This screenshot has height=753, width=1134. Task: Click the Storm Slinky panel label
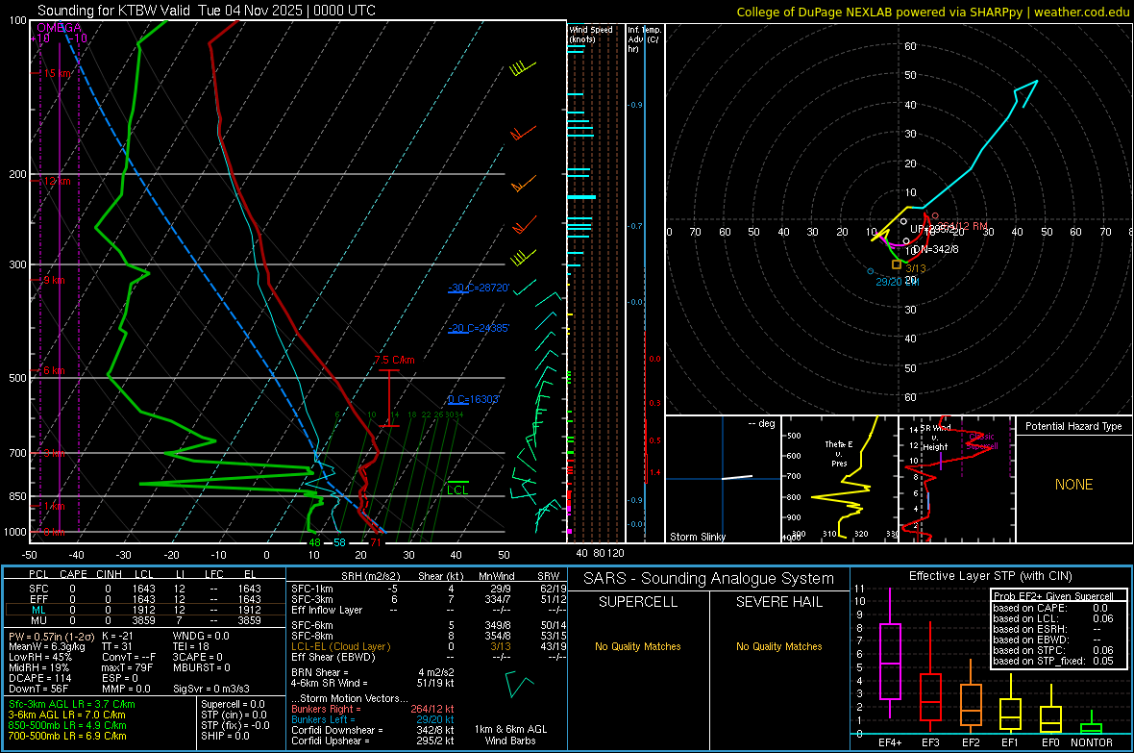(x=697, y=537)
